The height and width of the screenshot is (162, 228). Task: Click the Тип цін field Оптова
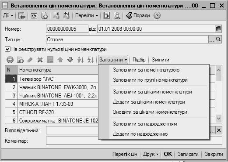click(127, 40)
